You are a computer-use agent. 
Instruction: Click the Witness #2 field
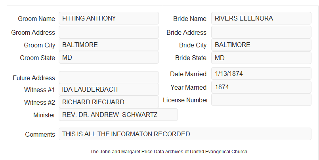(x=109, y=102)
